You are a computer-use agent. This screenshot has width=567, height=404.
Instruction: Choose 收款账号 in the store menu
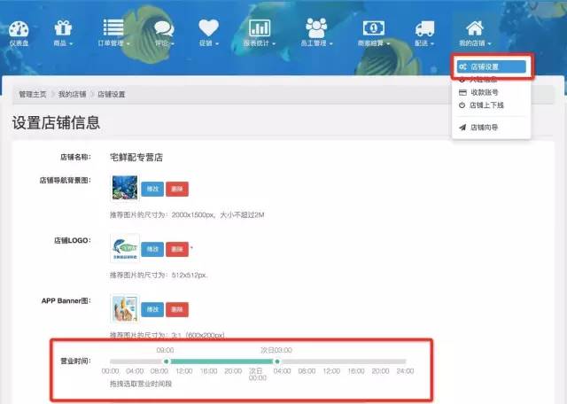tap(485, 92)
